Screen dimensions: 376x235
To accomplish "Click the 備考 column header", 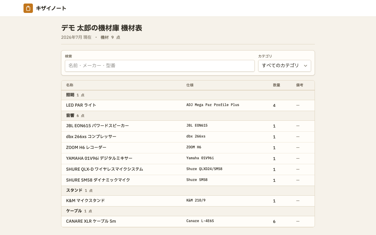I will click(x=300, y=85).
